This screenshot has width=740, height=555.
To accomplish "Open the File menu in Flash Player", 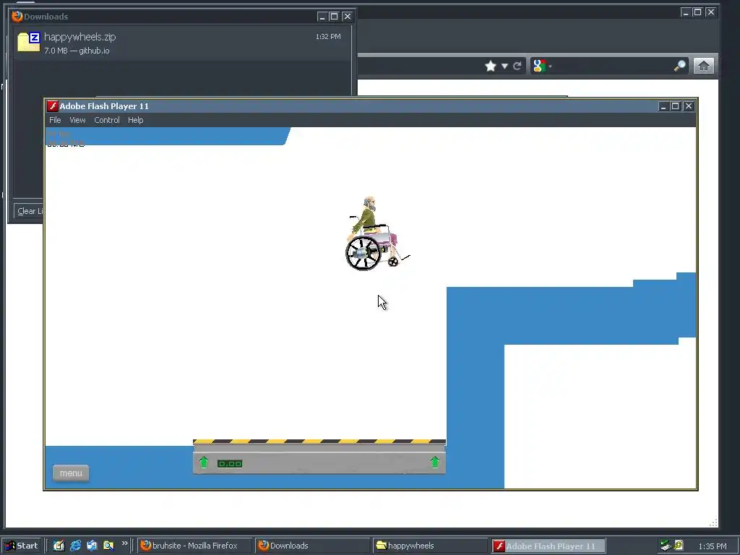I will pyautogui.click(x=55, y=120).
